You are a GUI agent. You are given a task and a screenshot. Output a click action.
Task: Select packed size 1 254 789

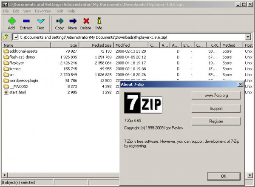tap(103, 57)
